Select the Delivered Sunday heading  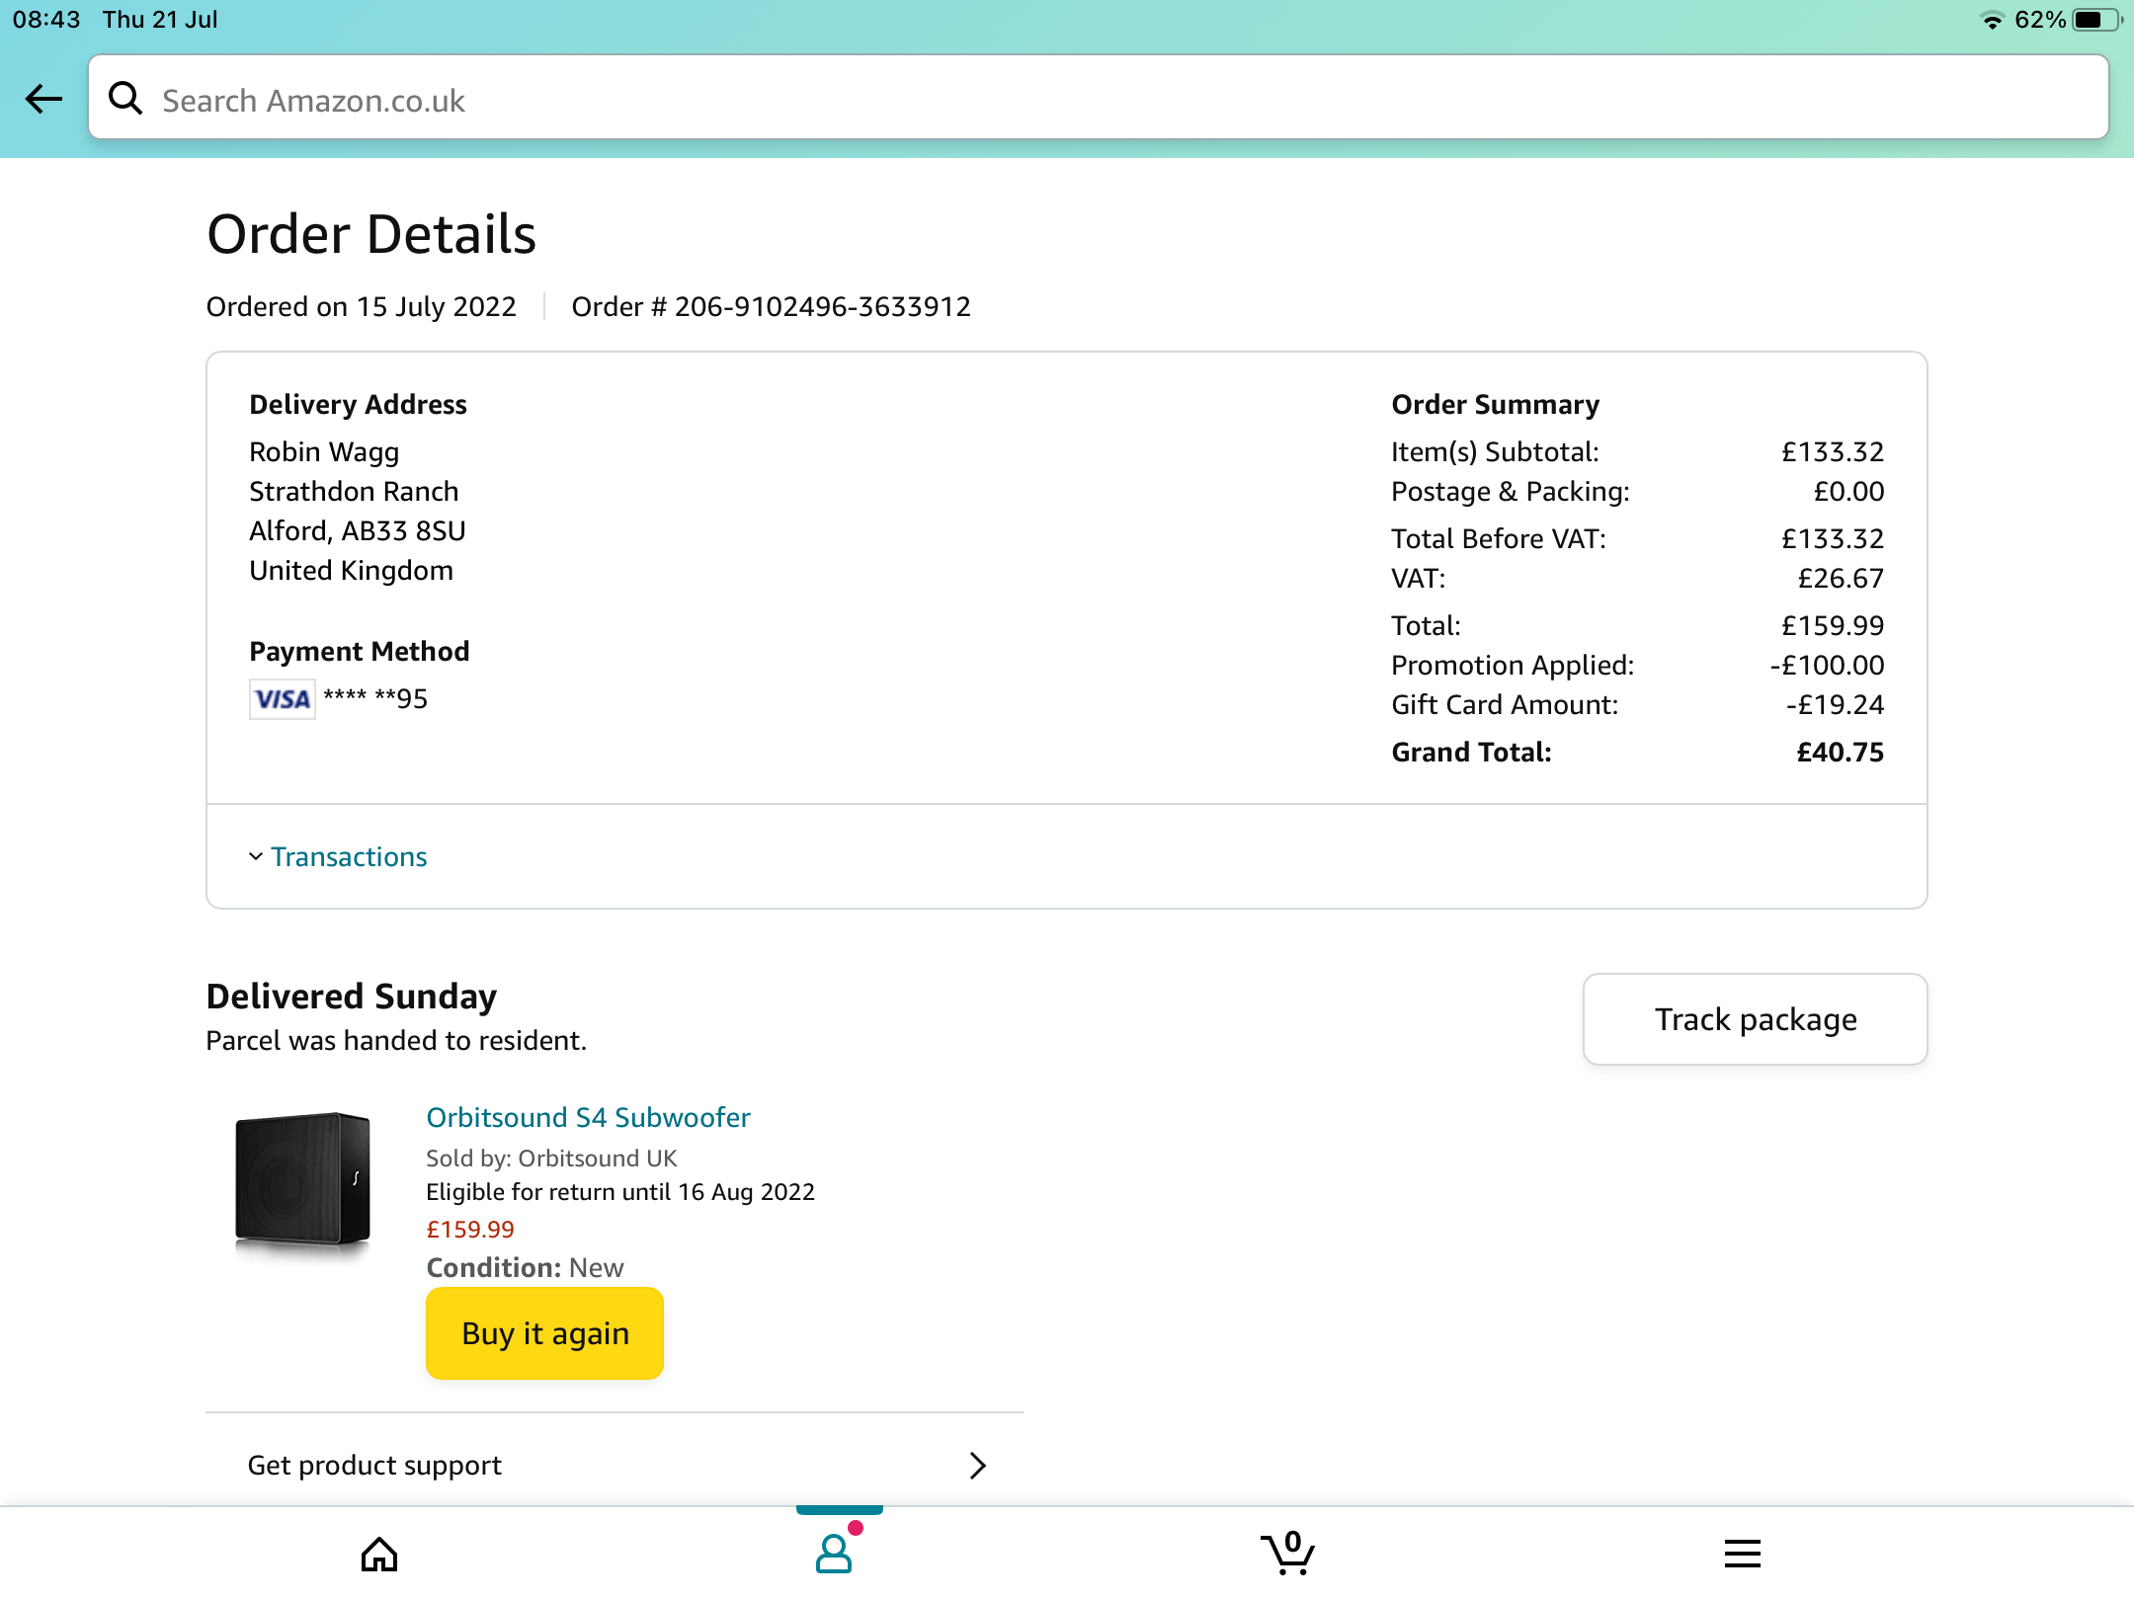point(351,997)
